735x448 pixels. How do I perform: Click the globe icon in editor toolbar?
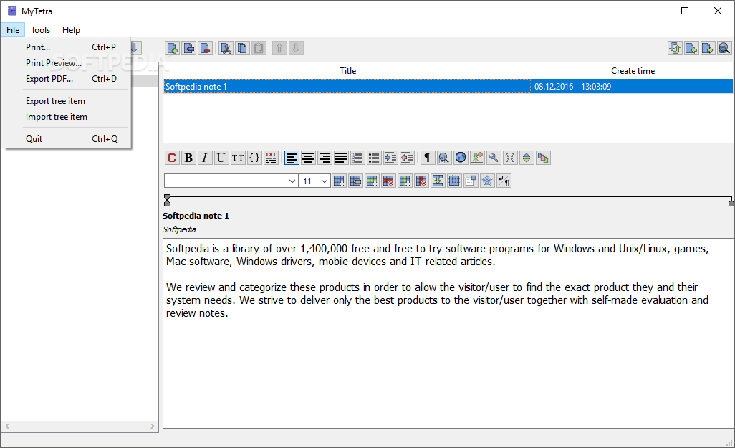pyautogui.click(x=461, y=158)
